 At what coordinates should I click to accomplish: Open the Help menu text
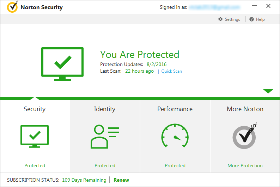click(260, 19)
